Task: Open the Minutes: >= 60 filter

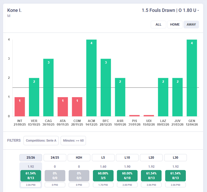Action: [73, 141]
